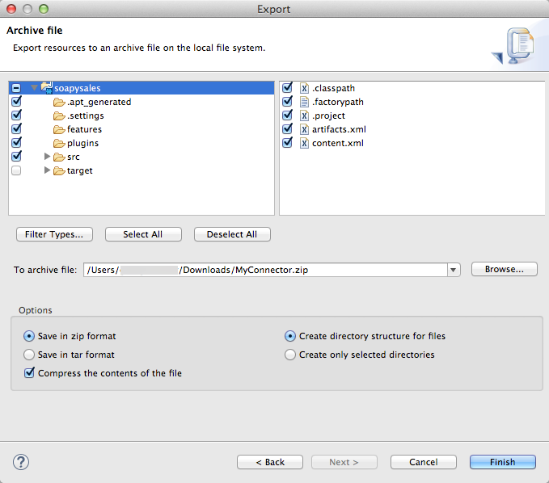The width and height of the screenshot is (549, 483).
Task: Click the To archive file text field
Action: [x=265, y=270]
